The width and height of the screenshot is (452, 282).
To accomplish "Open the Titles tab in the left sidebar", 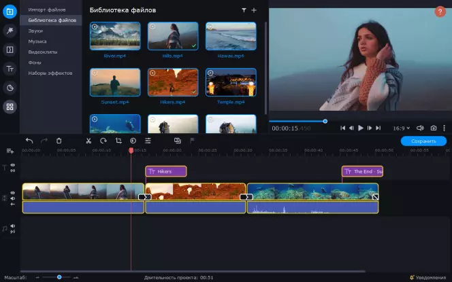I will [x=10, y=69].
